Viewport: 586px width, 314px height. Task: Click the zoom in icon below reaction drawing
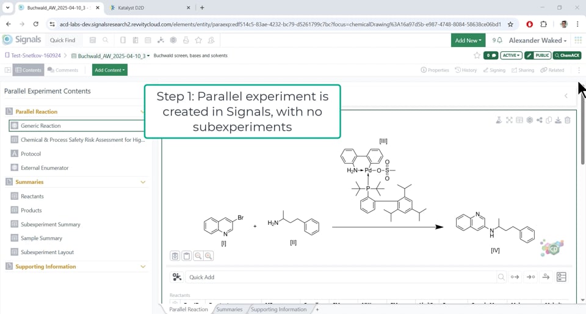click(209, 256)
